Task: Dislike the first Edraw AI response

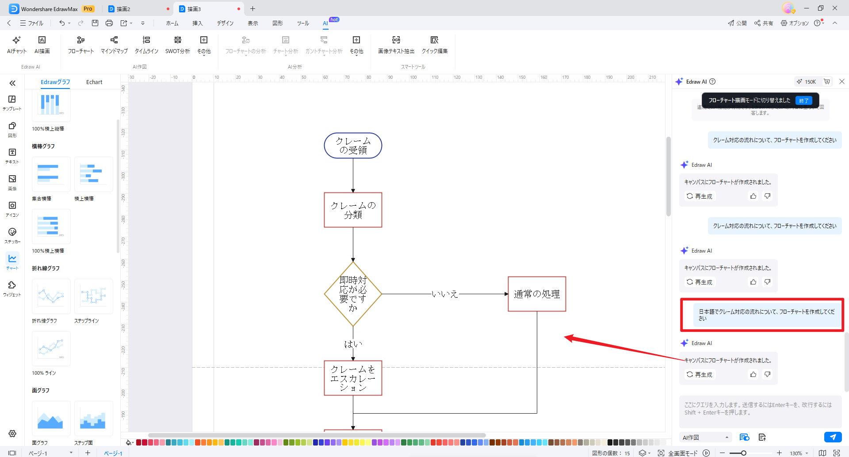Action: coord(768,196)
